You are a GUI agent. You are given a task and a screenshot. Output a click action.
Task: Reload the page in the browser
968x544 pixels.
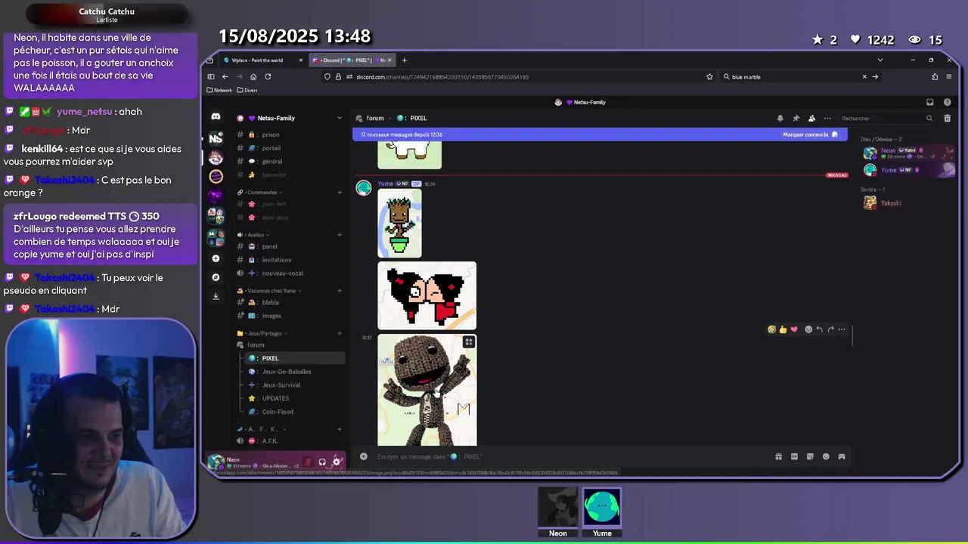click(268, 76)
